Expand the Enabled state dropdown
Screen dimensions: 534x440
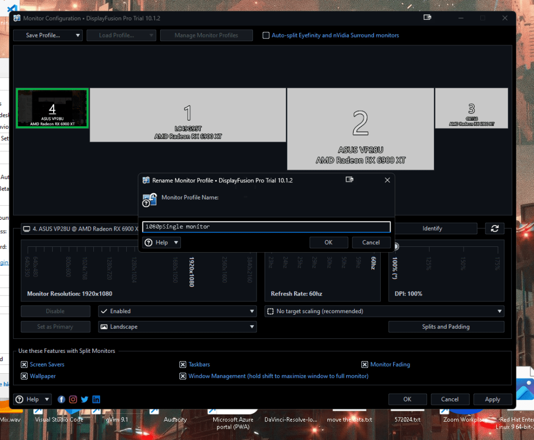(177, 311)
